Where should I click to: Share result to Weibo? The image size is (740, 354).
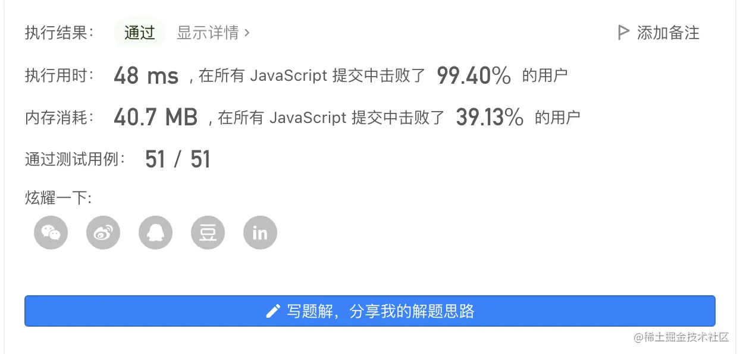[104, 232]
